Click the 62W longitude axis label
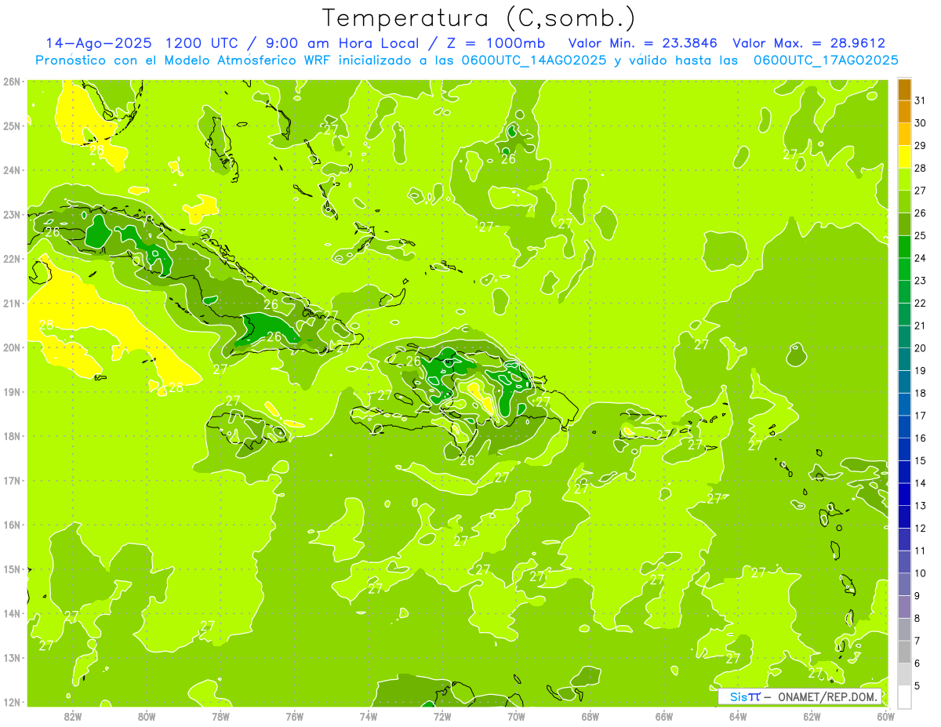 tap(812, 716)
